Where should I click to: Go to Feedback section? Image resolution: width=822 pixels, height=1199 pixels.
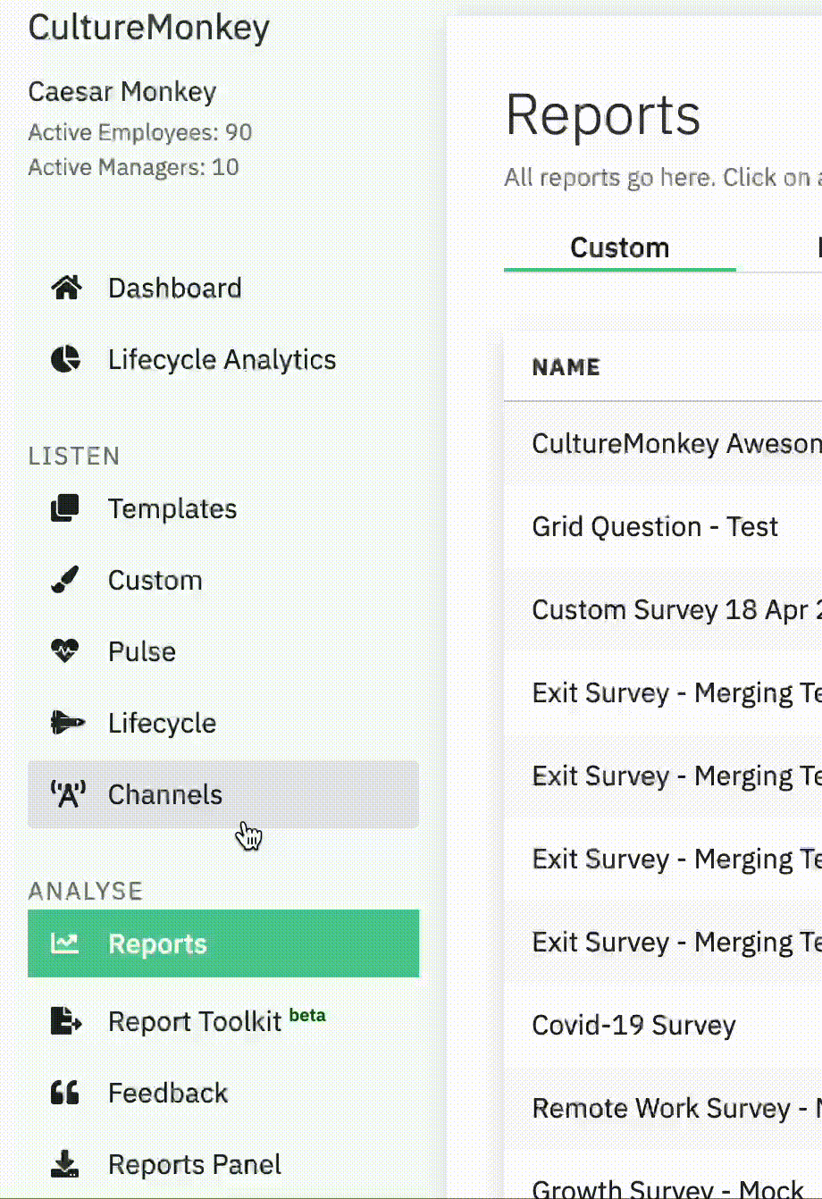pyautogui.click(x=223, y=1092)
